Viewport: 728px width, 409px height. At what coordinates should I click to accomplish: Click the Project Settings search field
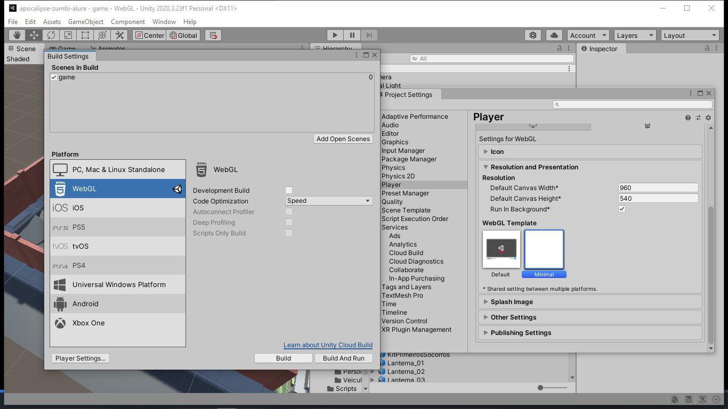632,104
